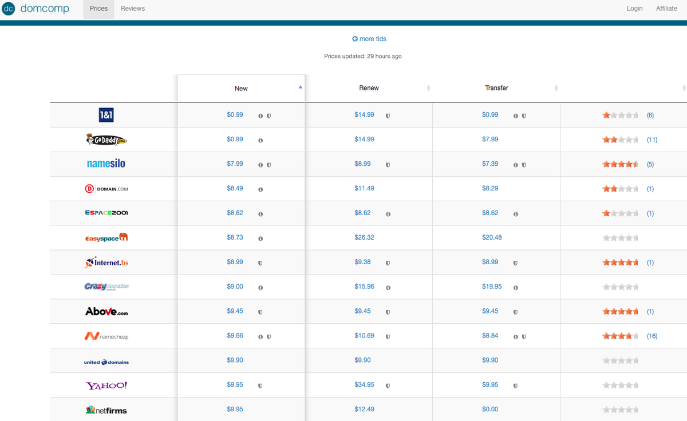Click the info icon beside Crazy Domains Transfer $19.95
687x421 pixels.
pos(515,288)
